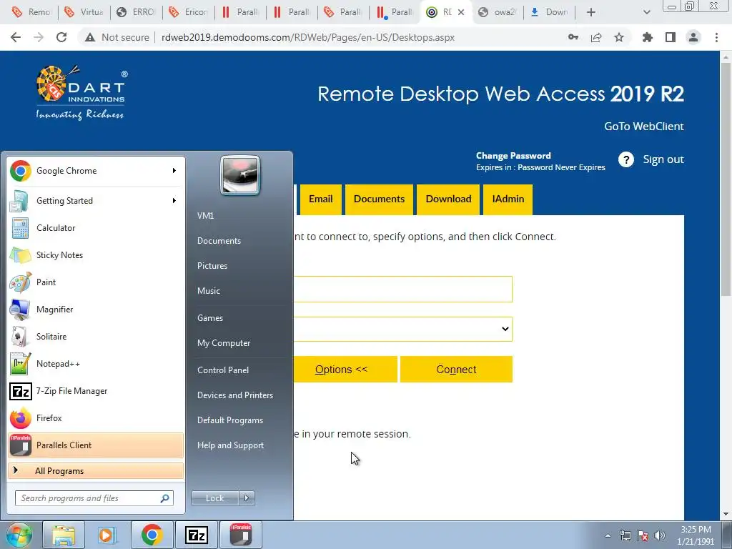Open saved password key icon

pos(573,37)
